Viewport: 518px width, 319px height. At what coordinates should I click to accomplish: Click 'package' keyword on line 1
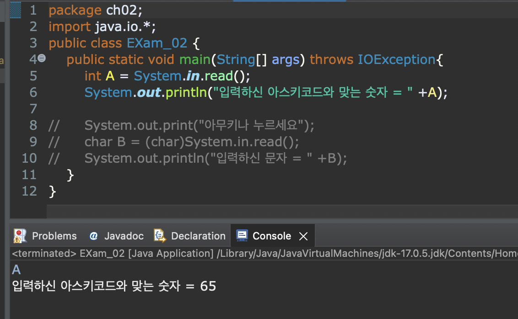75,11
